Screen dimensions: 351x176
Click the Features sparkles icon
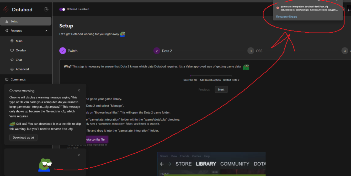tap(7, 30)
